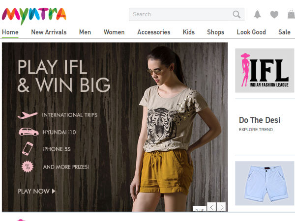Image resolution: width=295 pixels, height=221 pixels.
Task: Click the Myntra logo
Action: [x=34, y=15]
